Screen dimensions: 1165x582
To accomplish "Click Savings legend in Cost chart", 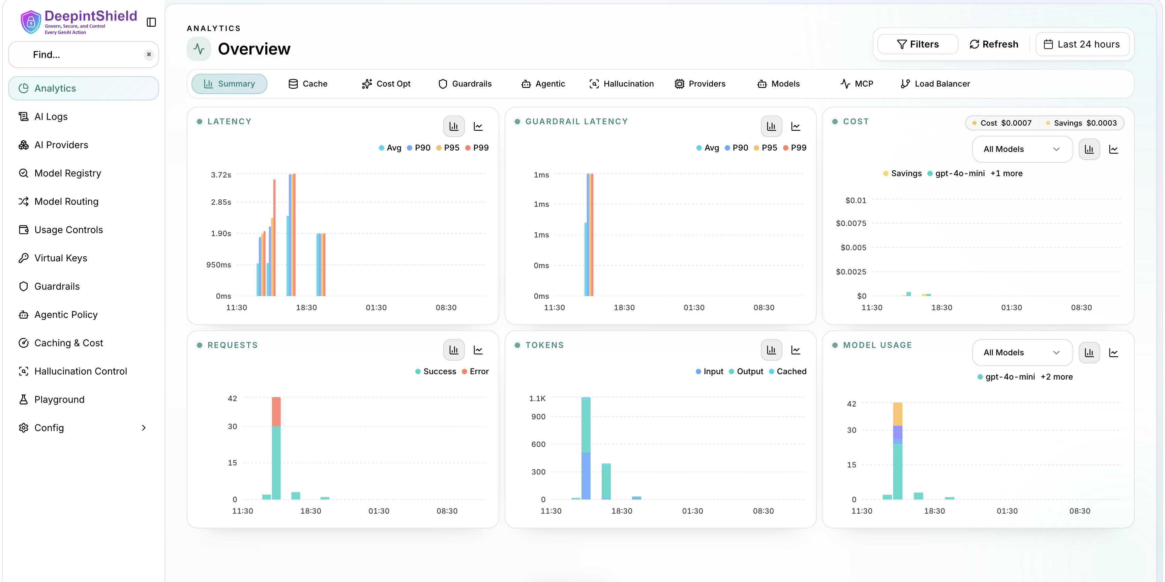I will (x=902, y=173).
